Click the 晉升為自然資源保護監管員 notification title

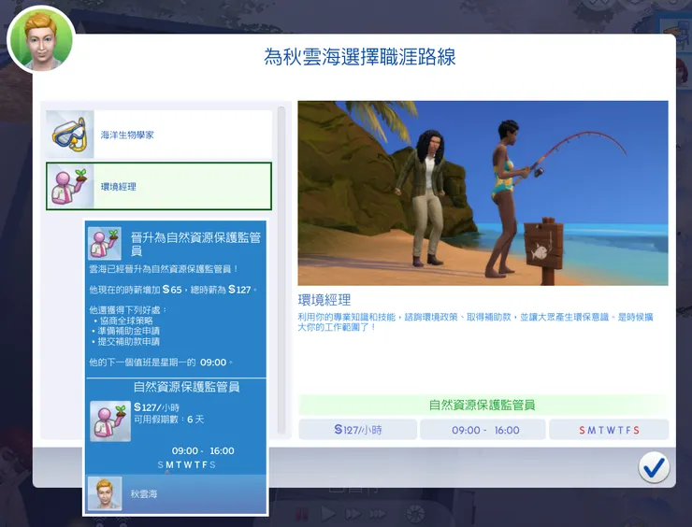point(196,244)
